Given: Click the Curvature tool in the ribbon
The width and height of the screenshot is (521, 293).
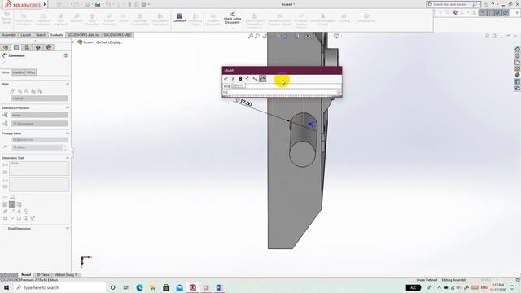Looking at the screenshot, I should pos(179,18).
